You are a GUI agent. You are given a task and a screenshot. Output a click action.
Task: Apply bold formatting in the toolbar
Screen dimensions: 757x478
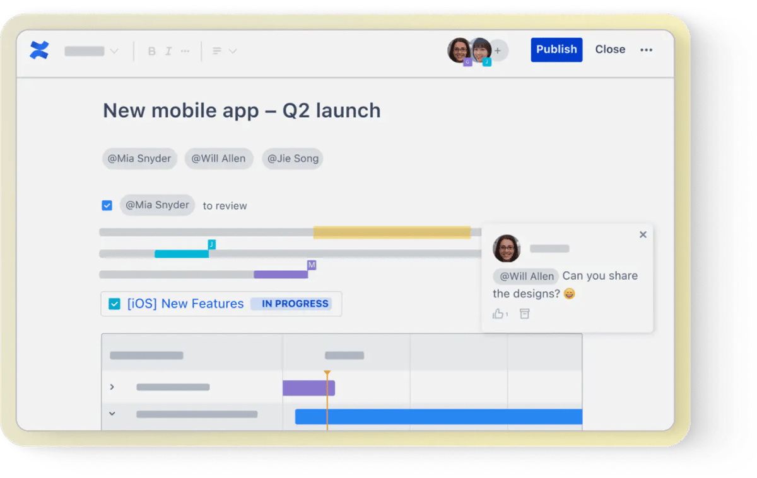(151, 51)
